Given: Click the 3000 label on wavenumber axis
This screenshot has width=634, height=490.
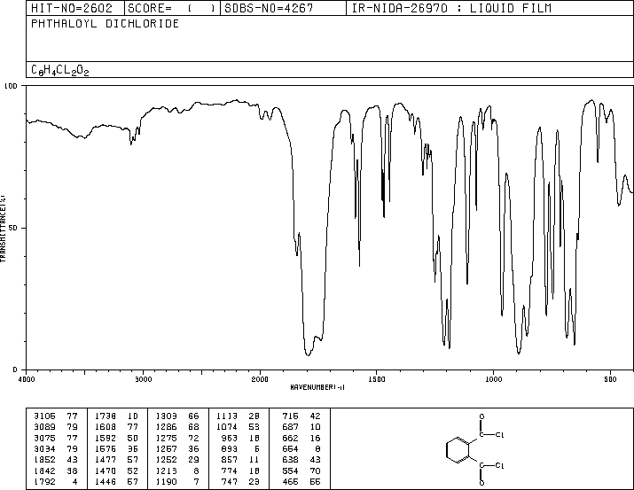Looking at the screenshot, I should click(x=143, y=379).
